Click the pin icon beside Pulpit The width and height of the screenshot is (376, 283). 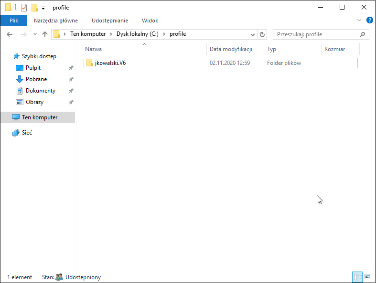pyautogui.click(x=71, y=68)
